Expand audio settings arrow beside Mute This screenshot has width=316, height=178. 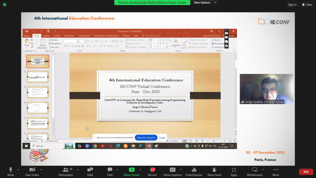[x=18, y=169]
